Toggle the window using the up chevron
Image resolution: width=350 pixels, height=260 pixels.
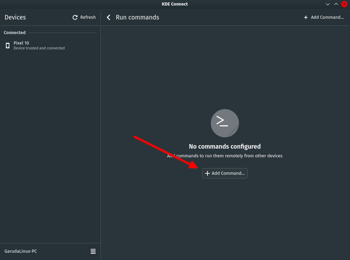pyautogui.click(x=336, y=4)
